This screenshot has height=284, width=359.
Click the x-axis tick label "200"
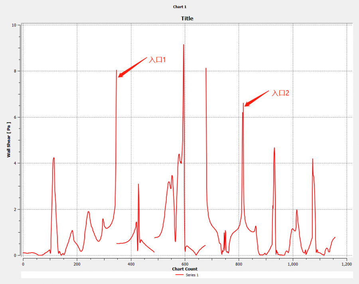coord(77,264)
